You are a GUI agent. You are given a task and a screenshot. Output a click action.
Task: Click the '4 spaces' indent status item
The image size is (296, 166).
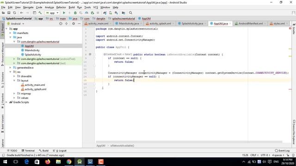(278, 155)
